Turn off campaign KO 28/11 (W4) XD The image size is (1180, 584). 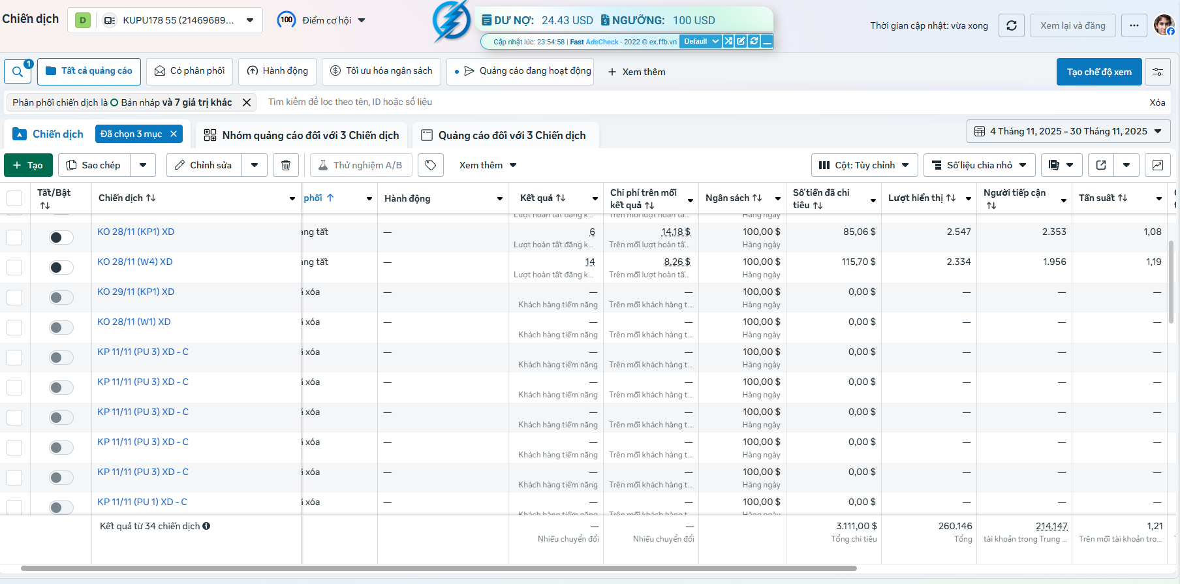tap(61, 268)
